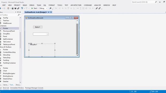Click the GroupBox1 move handle icon

[x=31, y=44]
